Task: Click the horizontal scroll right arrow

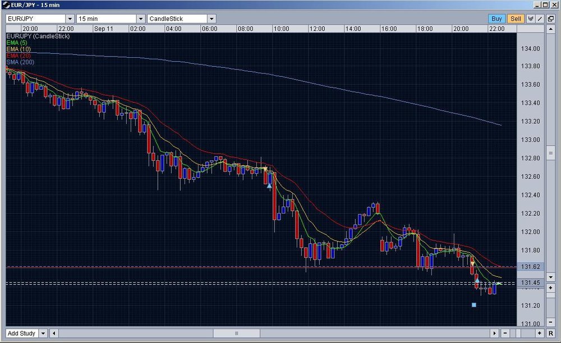Action: coord(494,333)
